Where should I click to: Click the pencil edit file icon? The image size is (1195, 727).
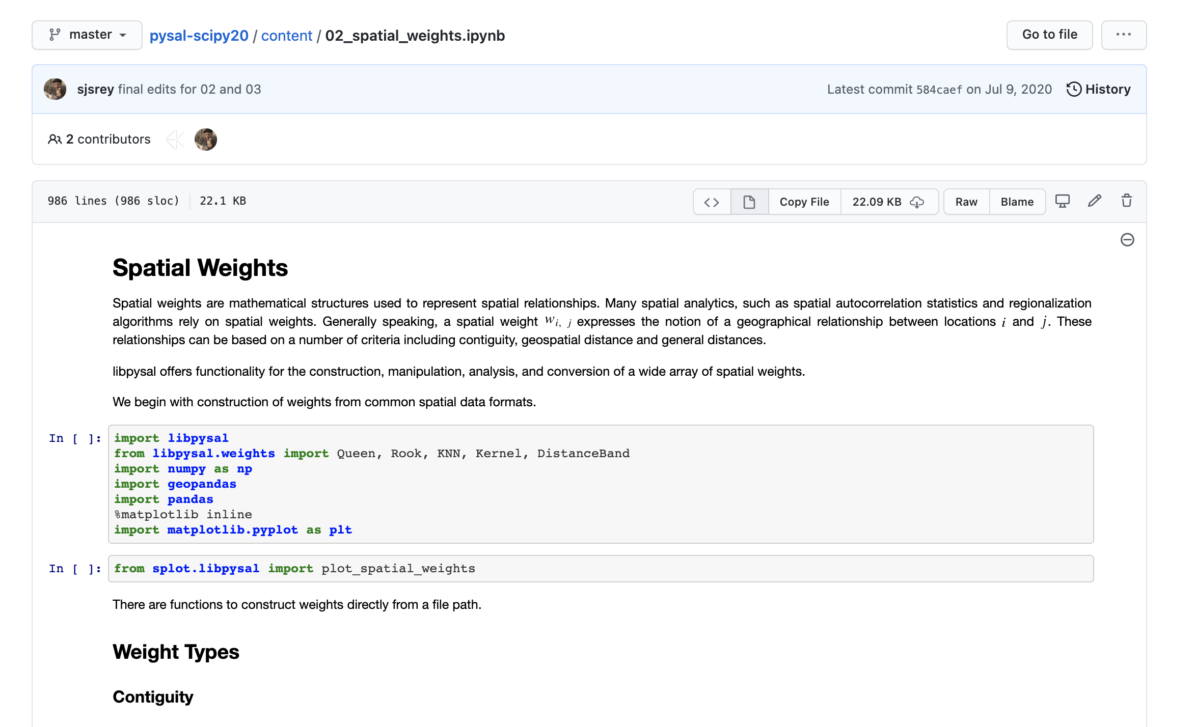tap(1094, 201)
